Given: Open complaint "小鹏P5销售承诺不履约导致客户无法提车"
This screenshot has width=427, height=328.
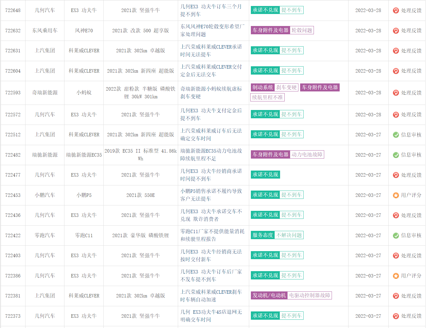Looking at the screenshot, I should pos(211,195).
